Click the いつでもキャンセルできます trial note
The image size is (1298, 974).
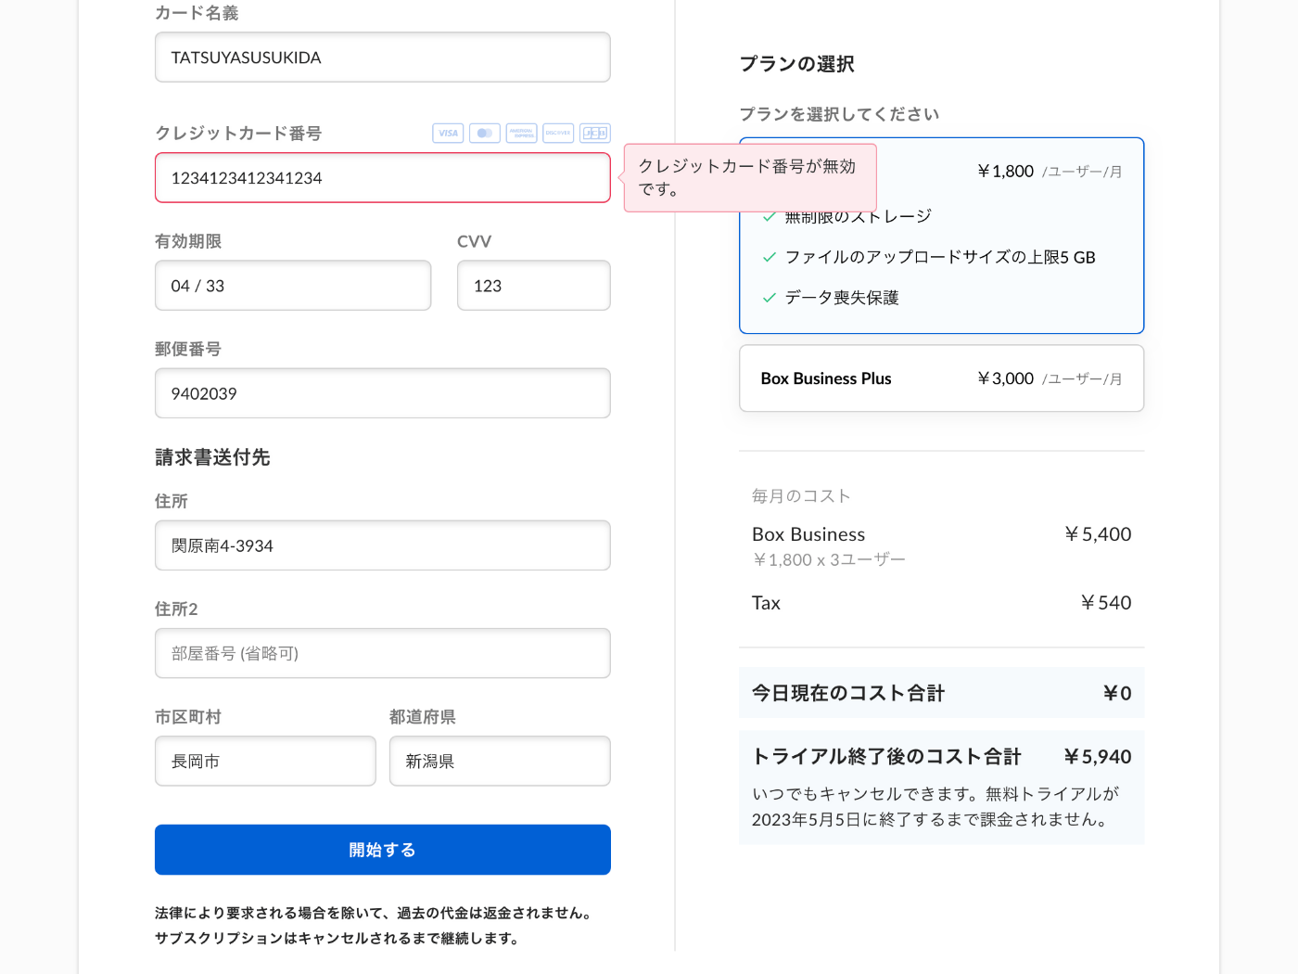point(935,807)
